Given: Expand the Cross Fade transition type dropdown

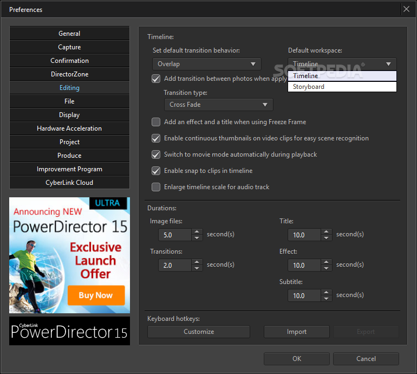Looking at the screenshot, I should [218, 105].
